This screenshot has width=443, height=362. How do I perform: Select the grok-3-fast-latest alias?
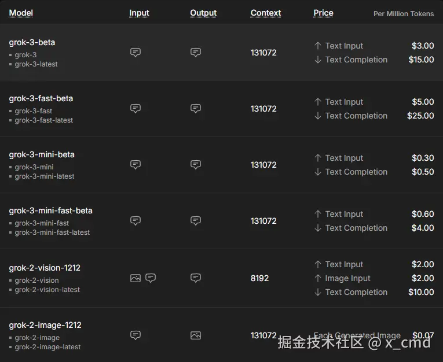(x=44, y=120)
